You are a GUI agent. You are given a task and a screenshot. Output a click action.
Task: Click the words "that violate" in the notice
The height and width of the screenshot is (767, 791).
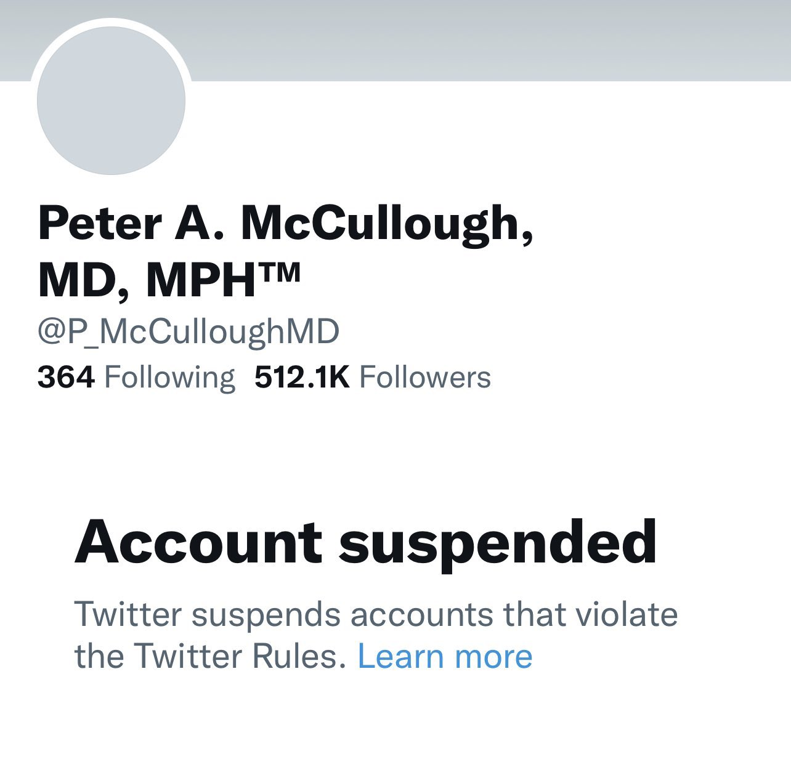[590, 614]
